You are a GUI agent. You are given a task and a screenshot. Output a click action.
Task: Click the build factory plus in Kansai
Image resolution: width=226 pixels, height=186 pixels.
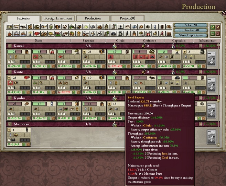[x=211, y=58]
